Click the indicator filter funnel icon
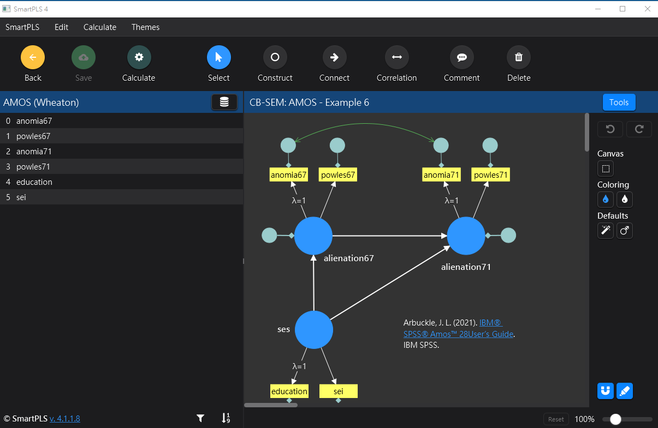Image resolution: width=658 pixels, height=428 pixels. [200, 418]
